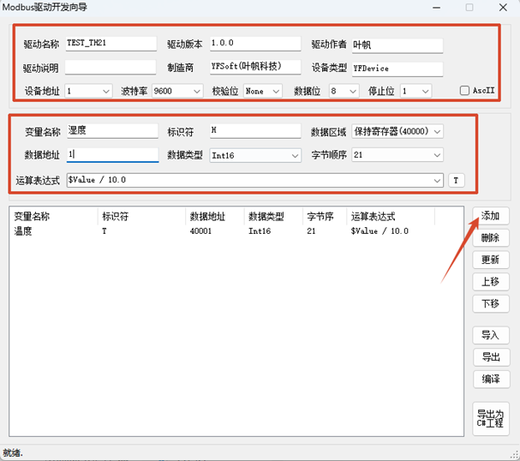The width and height of the screenshot is (520, 461).
Task: Open the 波特率 dropdown showing 9600
Action: (177, 91)
